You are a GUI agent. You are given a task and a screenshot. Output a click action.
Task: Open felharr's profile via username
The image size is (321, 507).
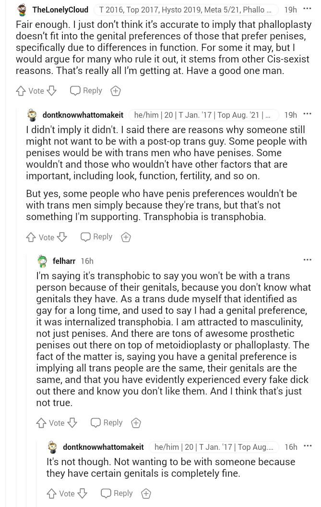64,261
